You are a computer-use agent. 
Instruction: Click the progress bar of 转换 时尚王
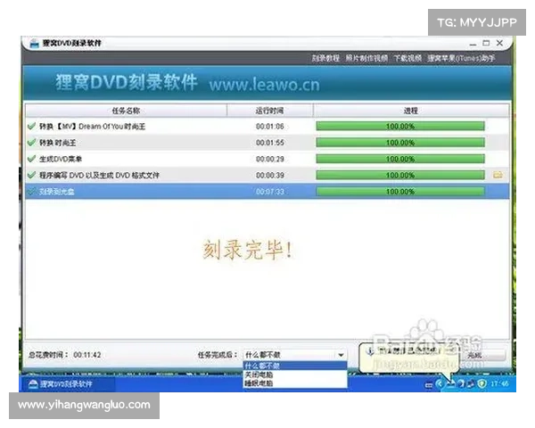pyautogui.click(x=400, y=143)
